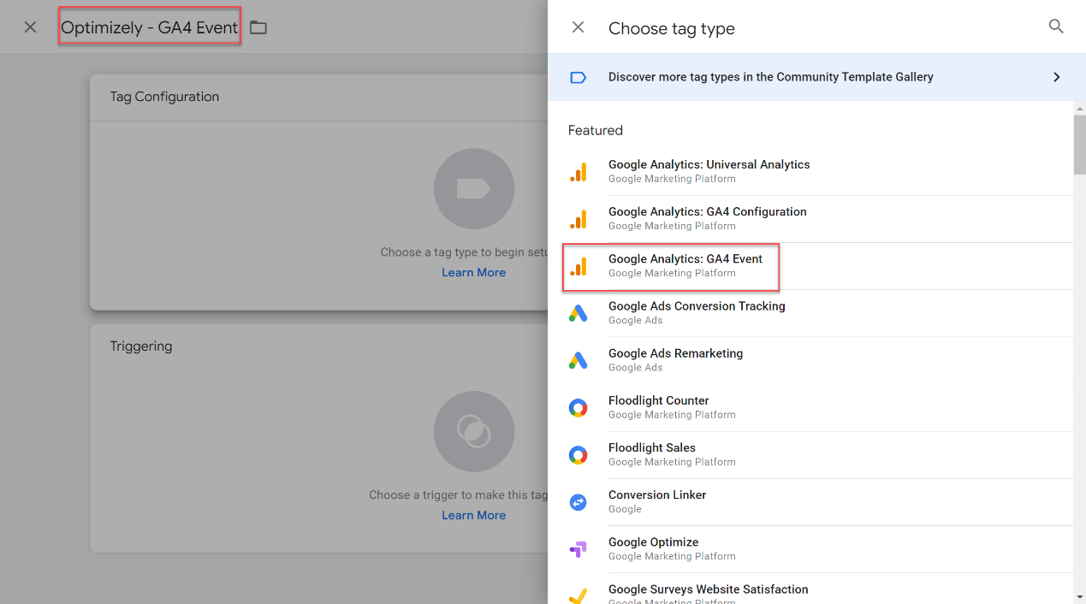This screenshot has height=604, width=1086.
Task: Click GA4 Event bar chart icon
Action: pos(579,266)
